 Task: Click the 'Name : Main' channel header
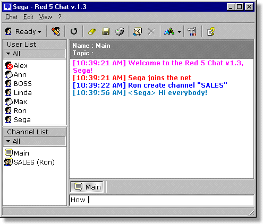[91, 46]
